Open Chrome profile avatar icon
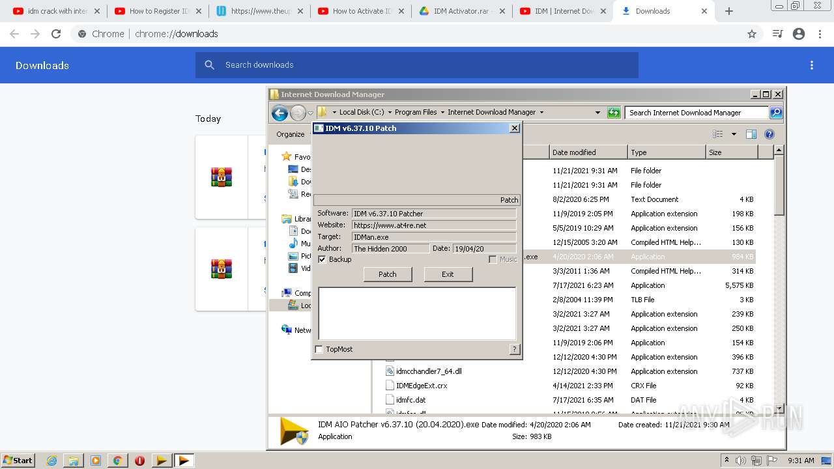Viewport: 834px width, 469px height. click(x=799, y=34)
